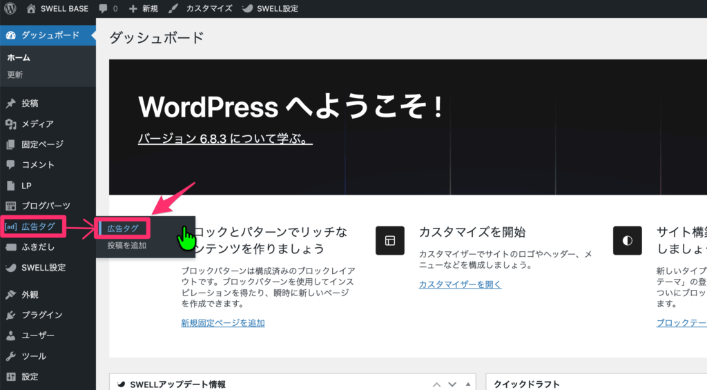Open 更新 under the dashboard menu
The image size is (707, 390).
pos(15,75)
